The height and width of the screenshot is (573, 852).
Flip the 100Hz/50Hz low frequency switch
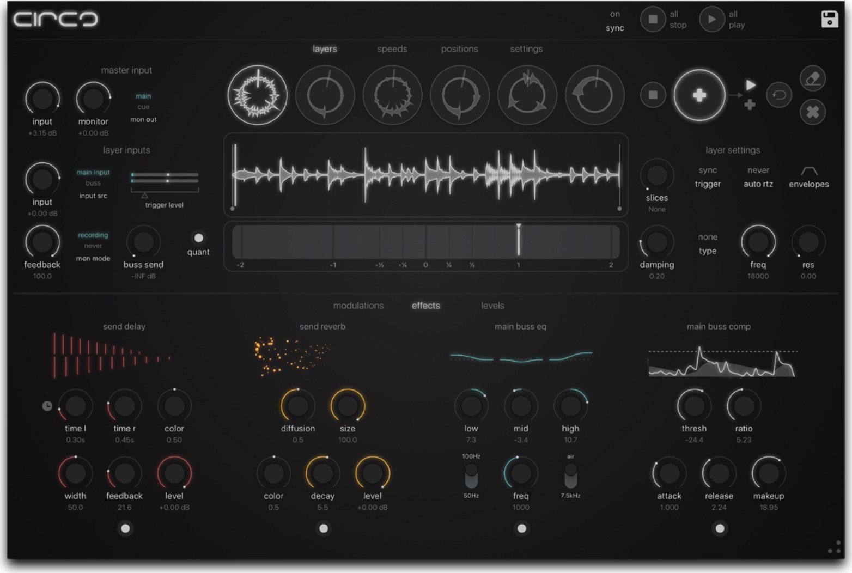(471, 476)
